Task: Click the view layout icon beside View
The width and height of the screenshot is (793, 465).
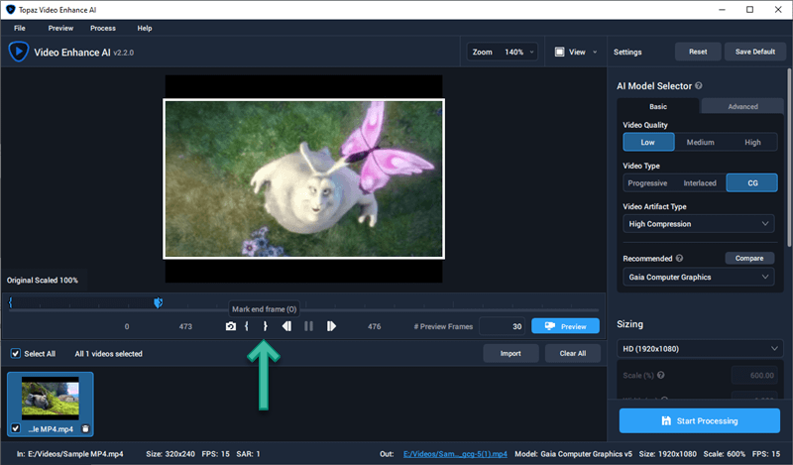Action: (x=559, y=52)
